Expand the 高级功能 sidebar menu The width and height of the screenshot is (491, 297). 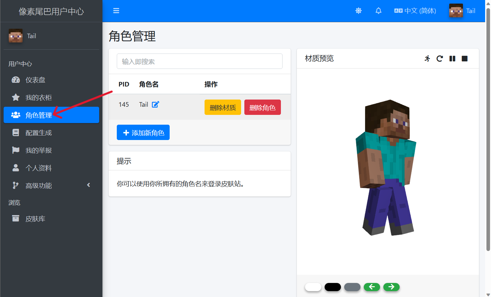[51, 185]
